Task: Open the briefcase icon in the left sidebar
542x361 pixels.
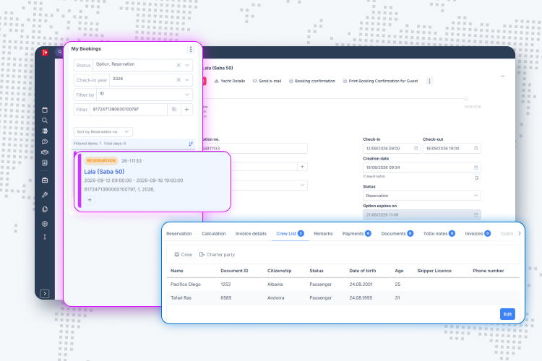Action: pos(45,180)
